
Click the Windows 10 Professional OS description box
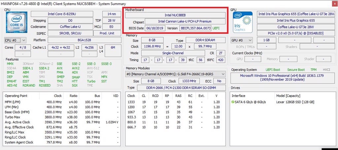(x=283, y=78)
